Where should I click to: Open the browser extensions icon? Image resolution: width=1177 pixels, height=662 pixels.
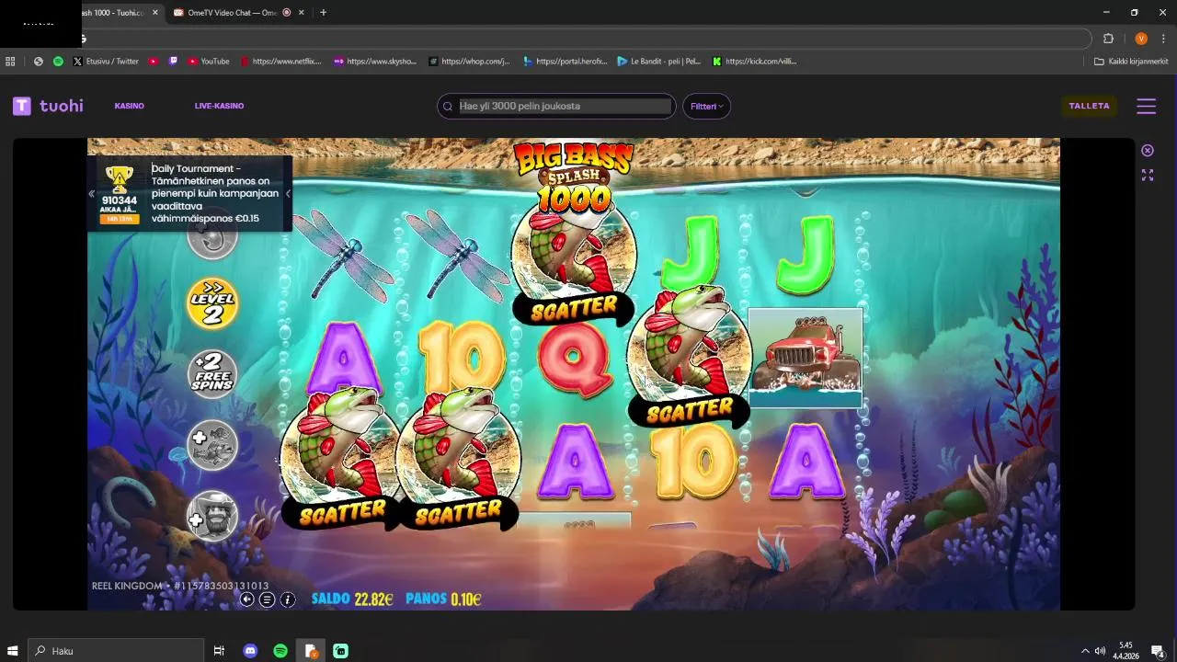coord(1108,39)
